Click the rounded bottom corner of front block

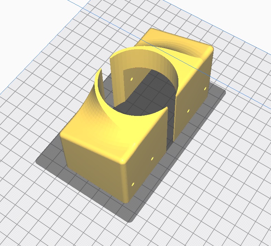click(x=126, y=200)
